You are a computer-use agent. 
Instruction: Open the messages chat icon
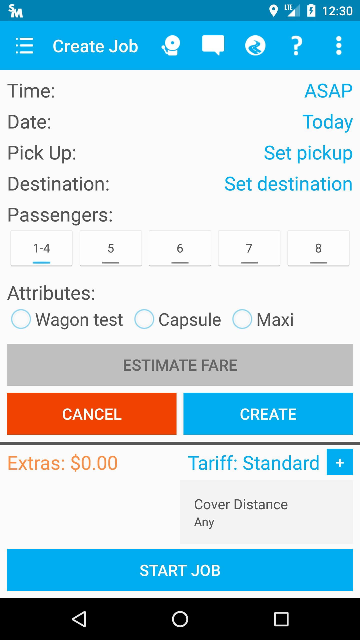tap(213, 45)
